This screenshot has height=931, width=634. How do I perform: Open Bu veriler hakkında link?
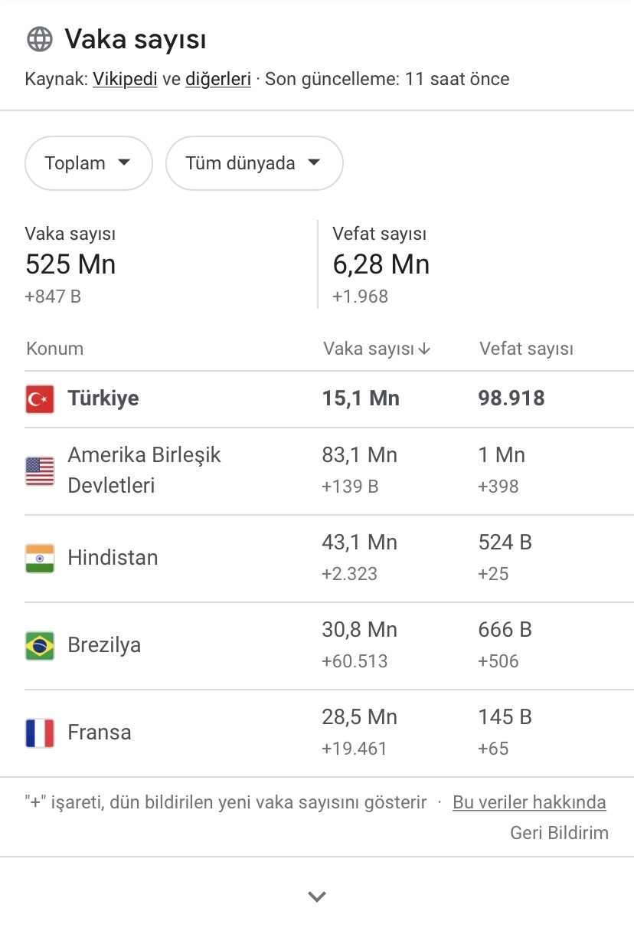pos(529,802)
